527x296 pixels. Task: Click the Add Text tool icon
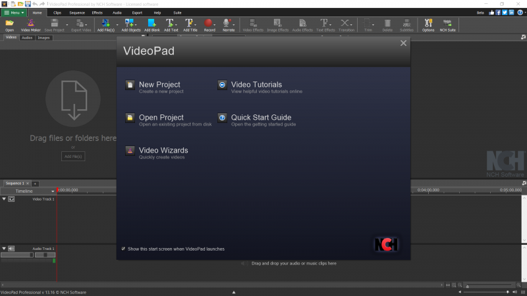click(171, 24)
